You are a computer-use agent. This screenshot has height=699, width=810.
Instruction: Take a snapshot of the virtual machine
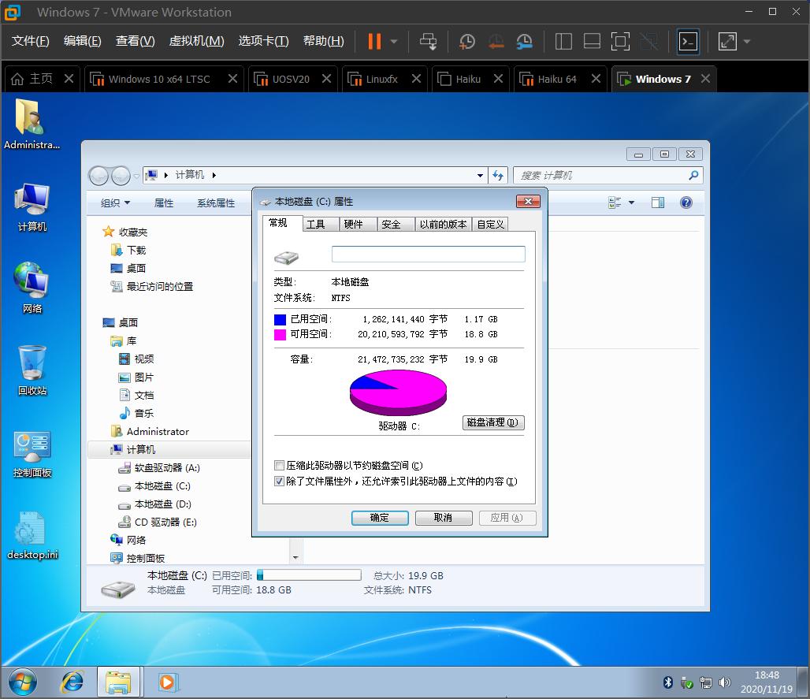pyautogui.click(x=466, y=41)
